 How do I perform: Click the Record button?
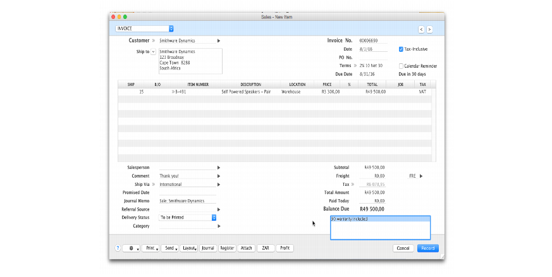point(427,249)
